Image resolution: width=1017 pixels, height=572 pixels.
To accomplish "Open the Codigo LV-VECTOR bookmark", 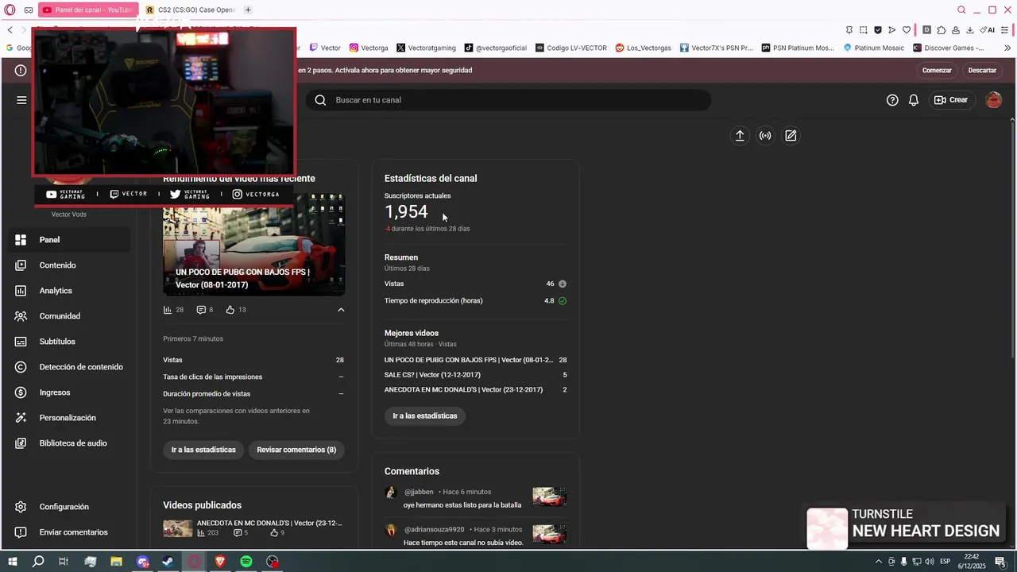I will click(x=571, y=48).
